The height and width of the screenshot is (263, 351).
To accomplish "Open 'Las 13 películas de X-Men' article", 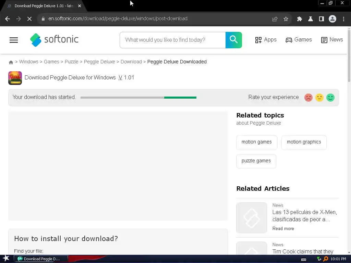I will click(304, 216).
